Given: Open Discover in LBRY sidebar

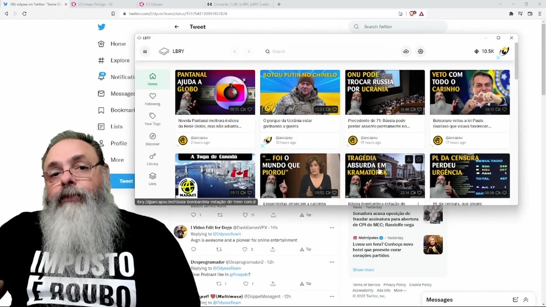Looking at the screenshot, I should [152, 139].
